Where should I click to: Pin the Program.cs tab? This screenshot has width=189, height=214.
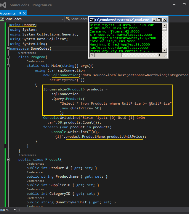coord(20,13)
